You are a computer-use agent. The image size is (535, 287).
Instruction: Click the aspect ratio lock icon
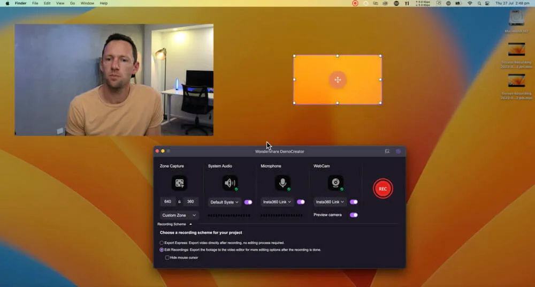click(179, 202)
